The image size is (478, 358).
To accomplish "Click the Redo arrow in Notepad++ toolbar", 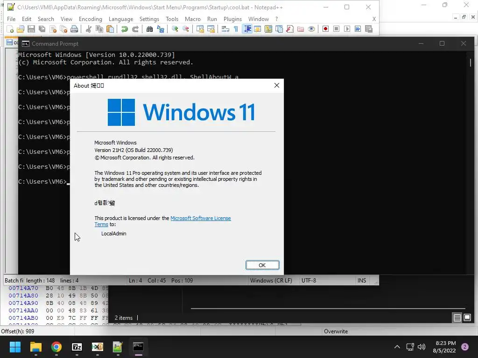I will (x=135, y=29).
